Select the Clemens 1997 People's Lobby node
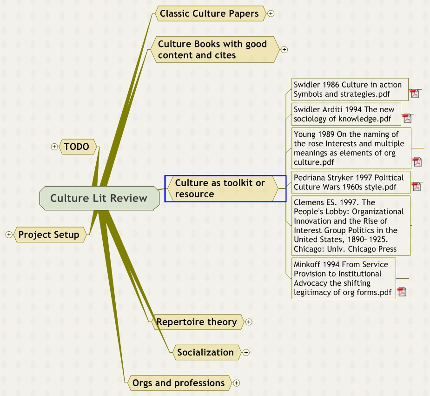The image size is (430, 396). click(x=351, y=226)
